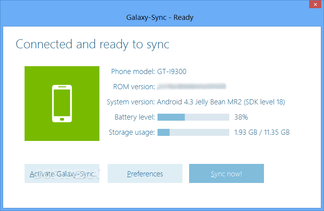Click the Connected and ready to sync heading
Image resolution: width=324 pixels, height=211 pixels.
(92, 44)
